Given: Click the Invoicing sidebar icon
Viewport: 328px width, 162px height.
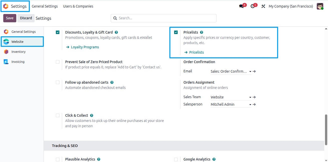Looking at the screenshot, I should click(x=6, y=62).
